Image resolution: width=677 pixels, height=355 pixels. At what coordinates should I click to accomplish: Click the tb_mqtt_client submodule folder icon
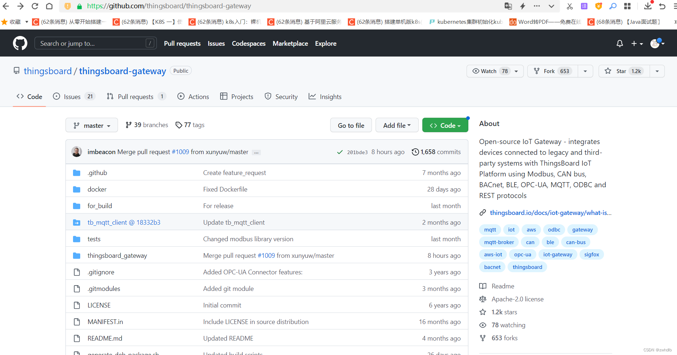coord(77,223)
